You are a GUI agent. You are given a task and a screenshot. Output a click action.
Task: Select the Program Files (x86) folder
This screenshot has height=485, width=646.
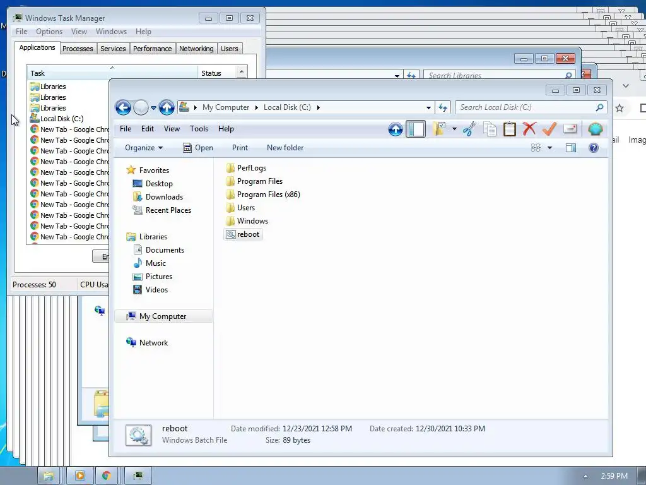click(x=263, y=195)
